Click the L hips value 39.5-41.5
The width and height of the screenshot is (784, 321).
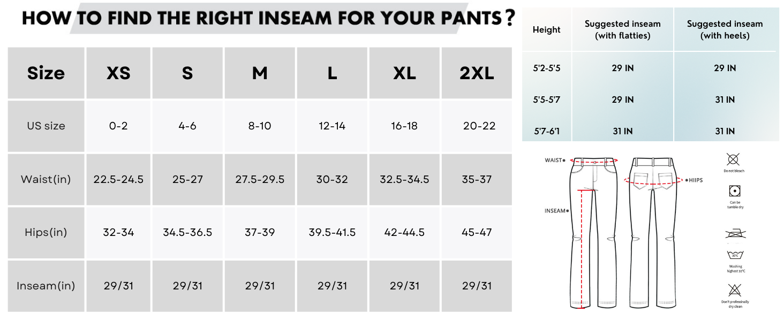[332, 232]
